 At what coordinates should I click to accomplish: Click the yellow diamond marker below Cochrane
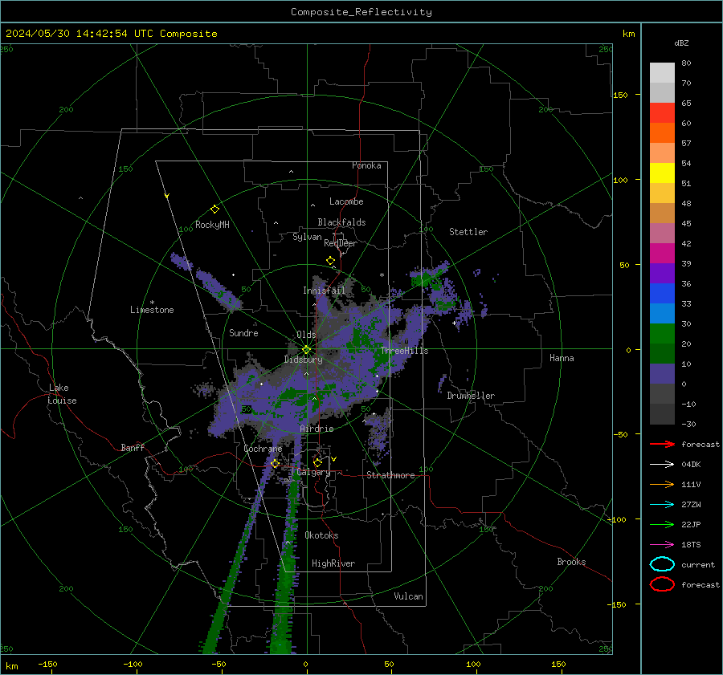point(276,463)
